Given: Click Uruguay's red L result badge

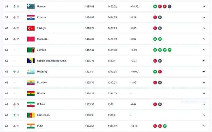Looking at the screenshot, I should pos(160,72).
